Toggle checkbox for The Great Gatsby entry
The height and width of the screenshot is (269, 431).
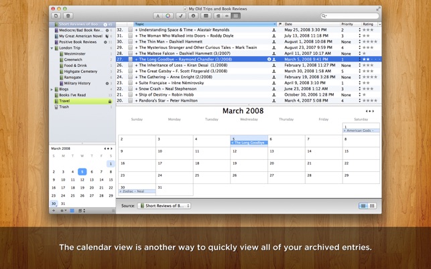pos(130,71)
